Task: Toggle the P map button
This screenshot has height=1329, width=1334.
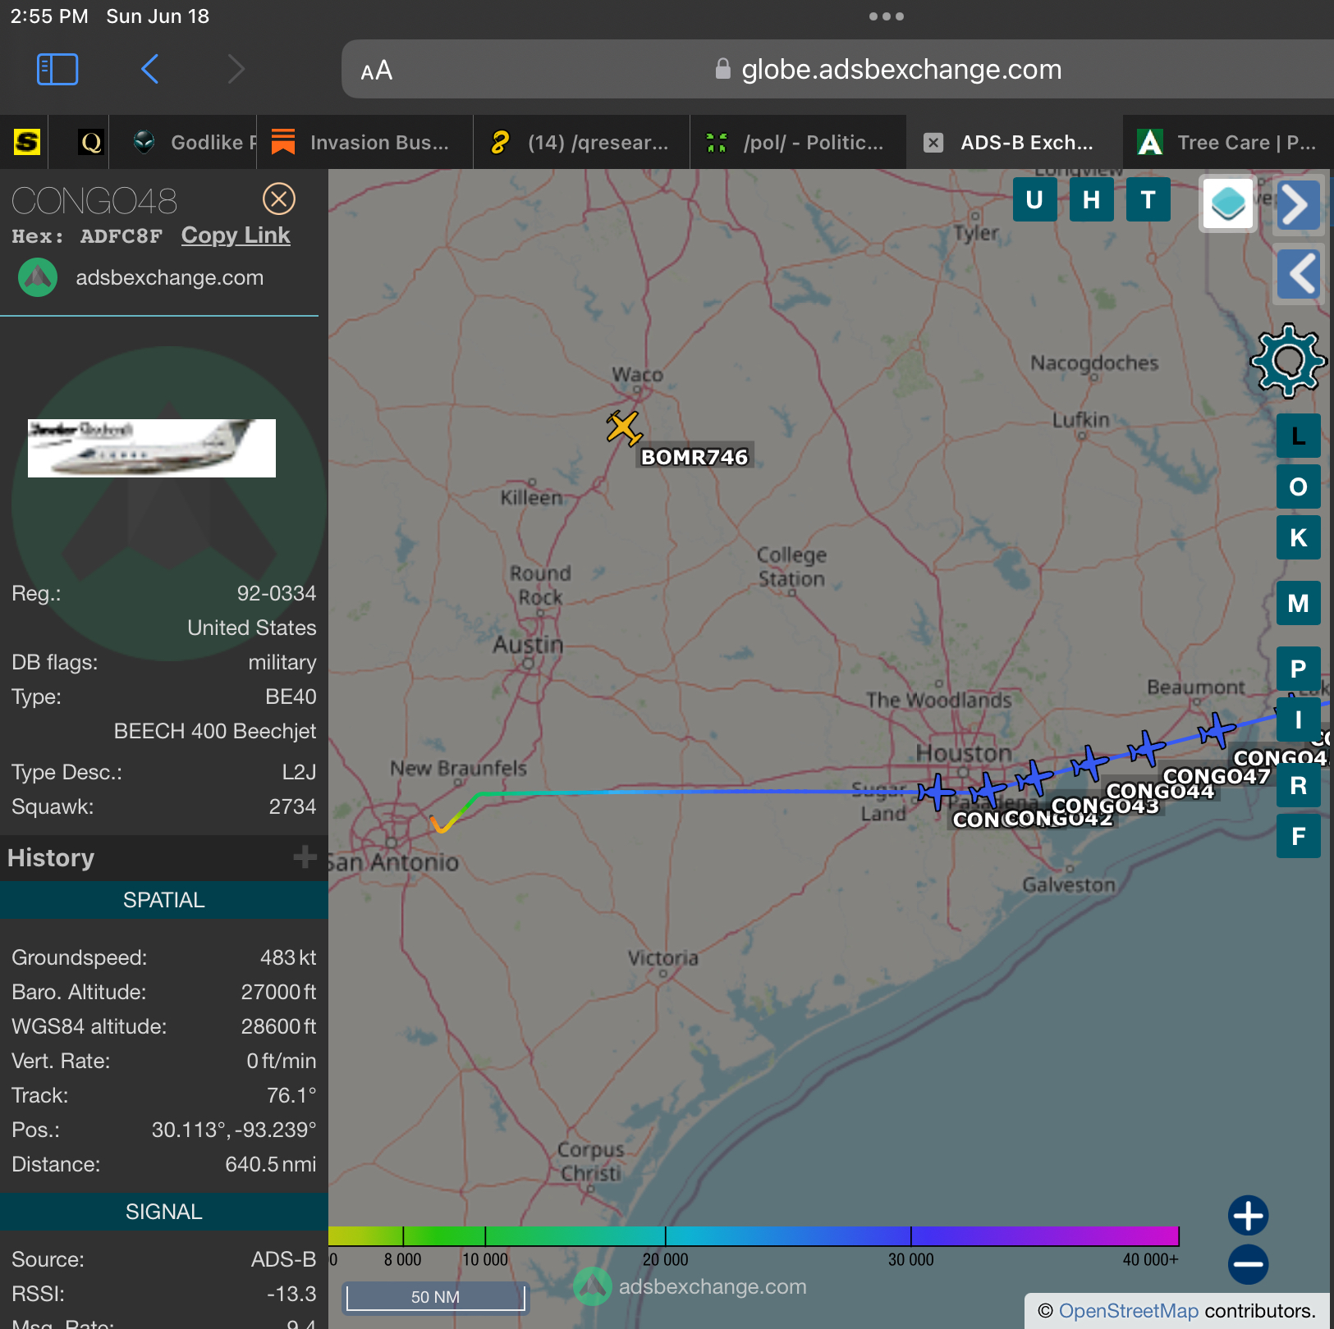Action: coord(1299,669)
